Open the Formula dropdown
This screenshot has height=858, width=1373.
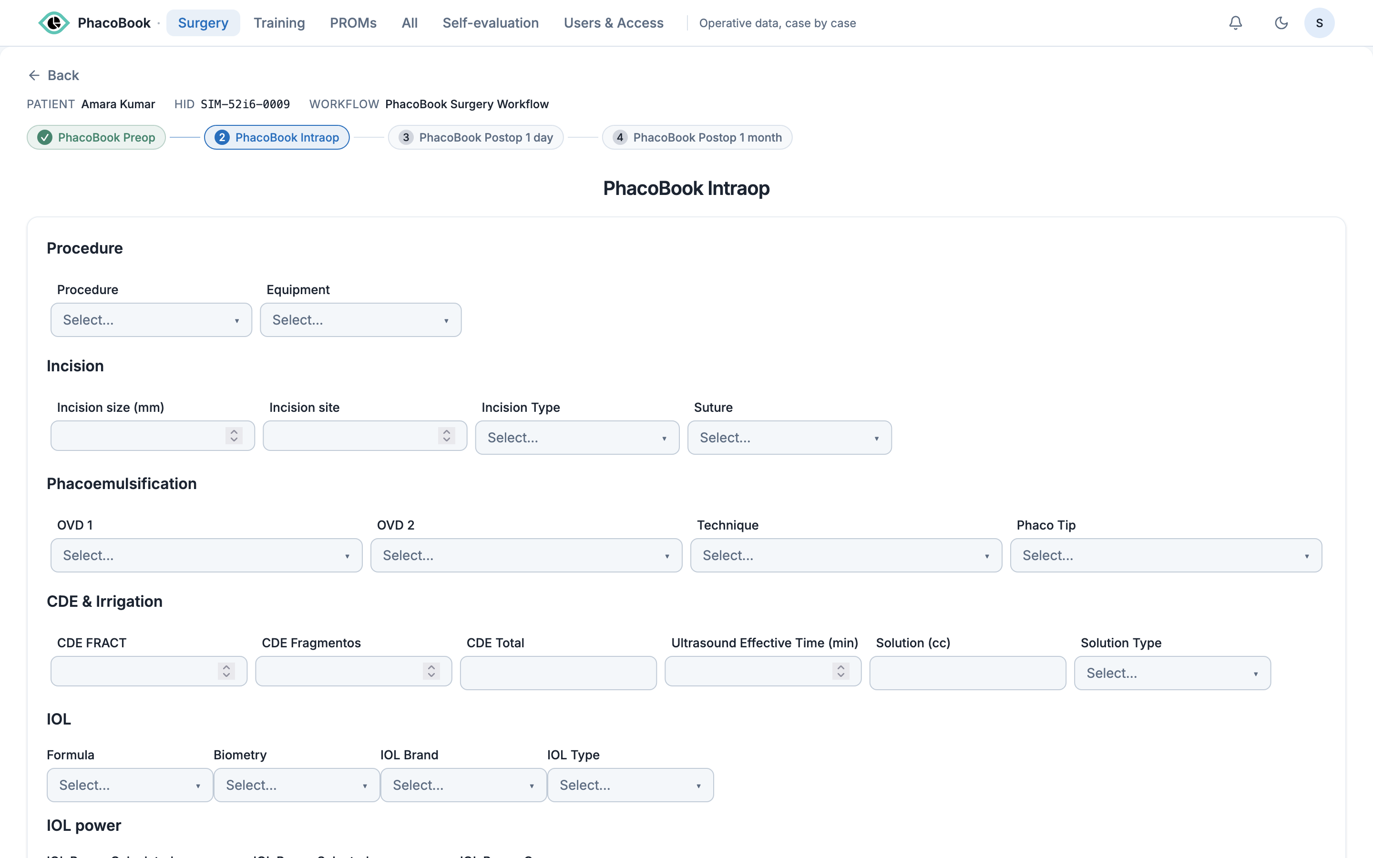coord(130,786)
